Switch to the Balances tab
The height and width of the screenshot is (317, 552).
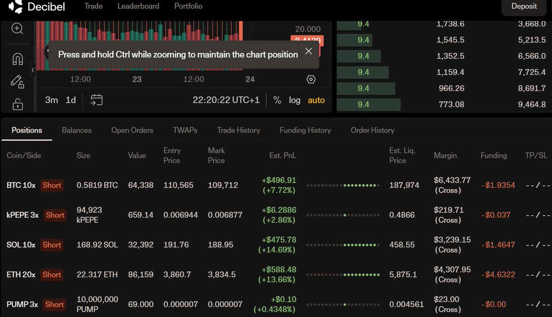(x=76, y=130)
